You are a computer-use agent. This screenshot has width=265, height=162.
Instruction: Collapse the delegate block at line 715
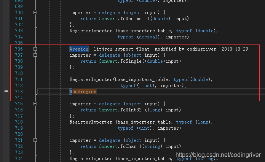click(35, 104)
